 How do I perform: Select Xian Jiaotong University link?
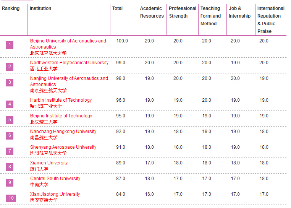pyautogui.click(x=55, y=194)
